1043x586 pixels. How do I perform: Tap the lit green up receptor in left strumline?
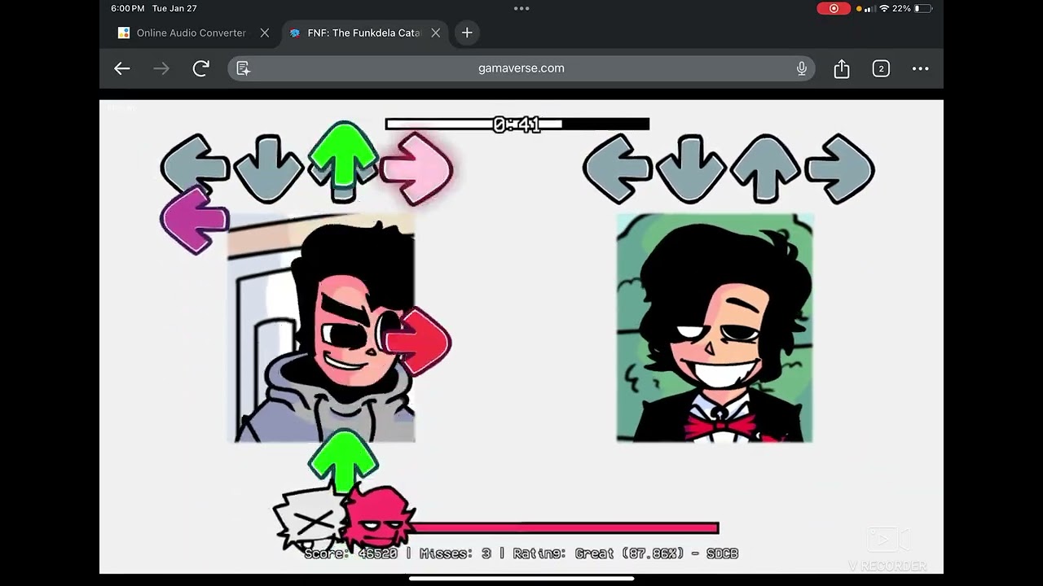coord(343,163)
